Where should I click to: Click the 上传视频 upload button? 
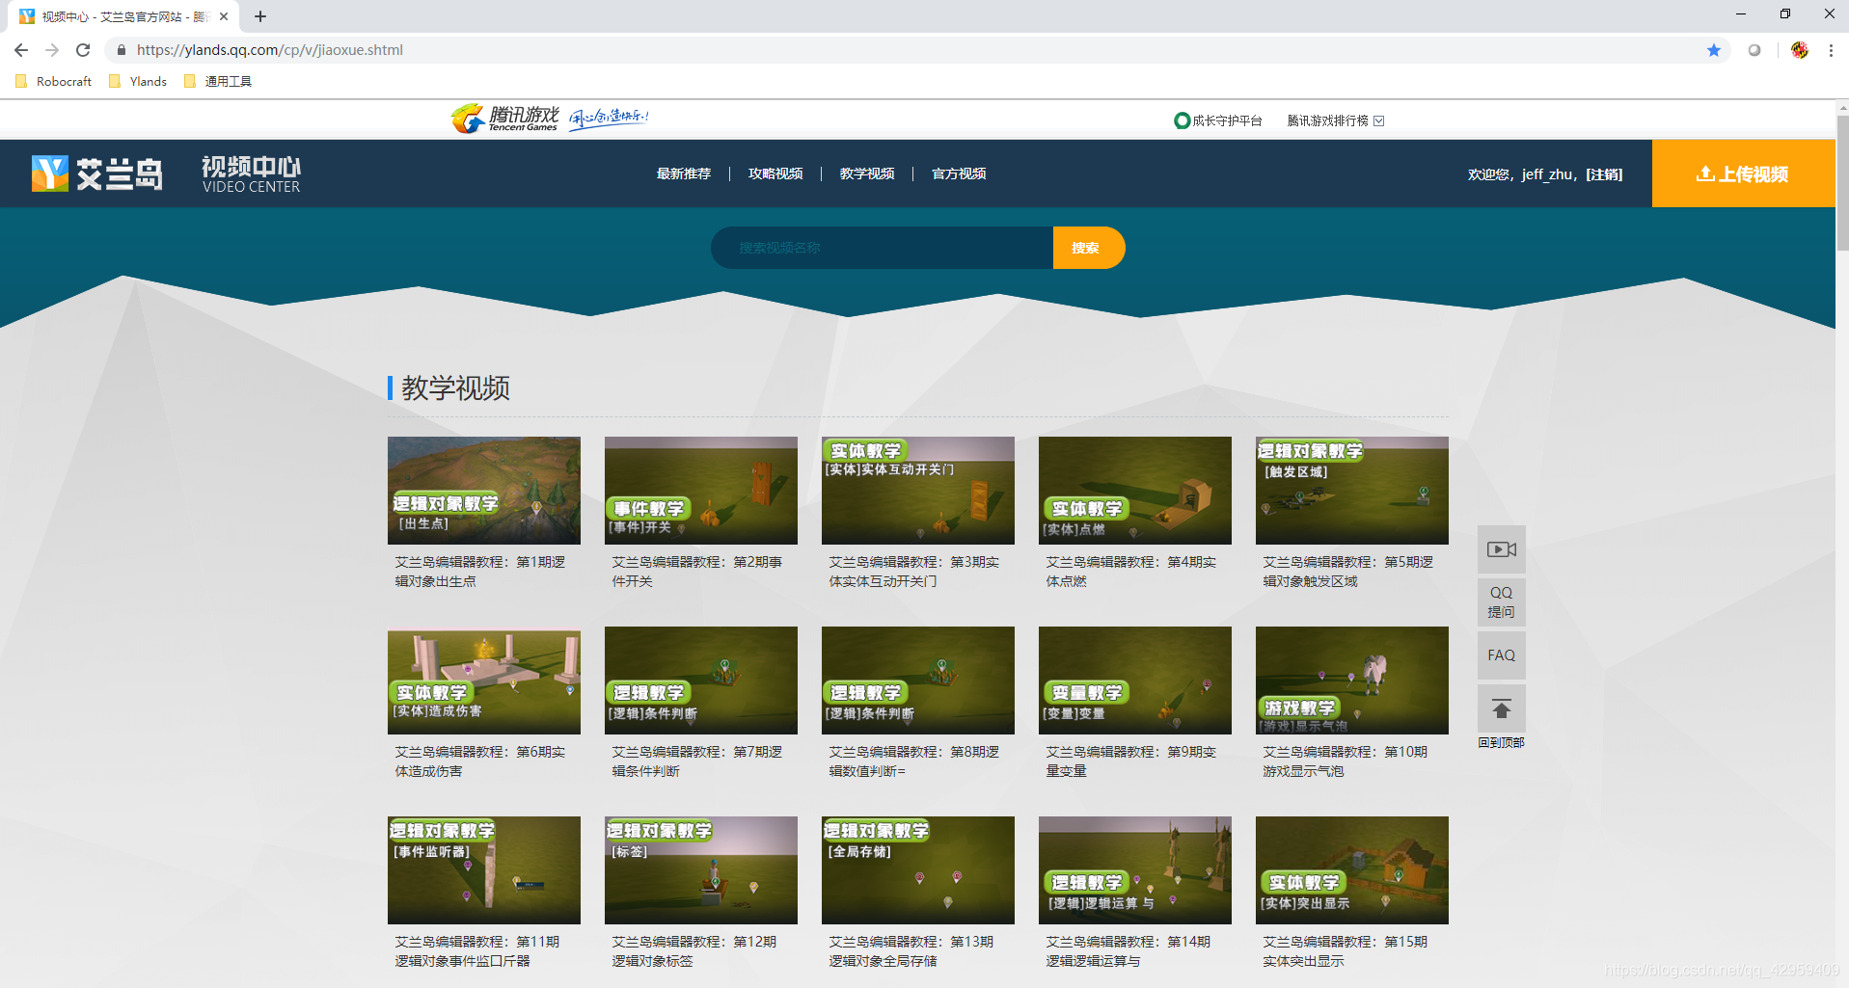1744,174
